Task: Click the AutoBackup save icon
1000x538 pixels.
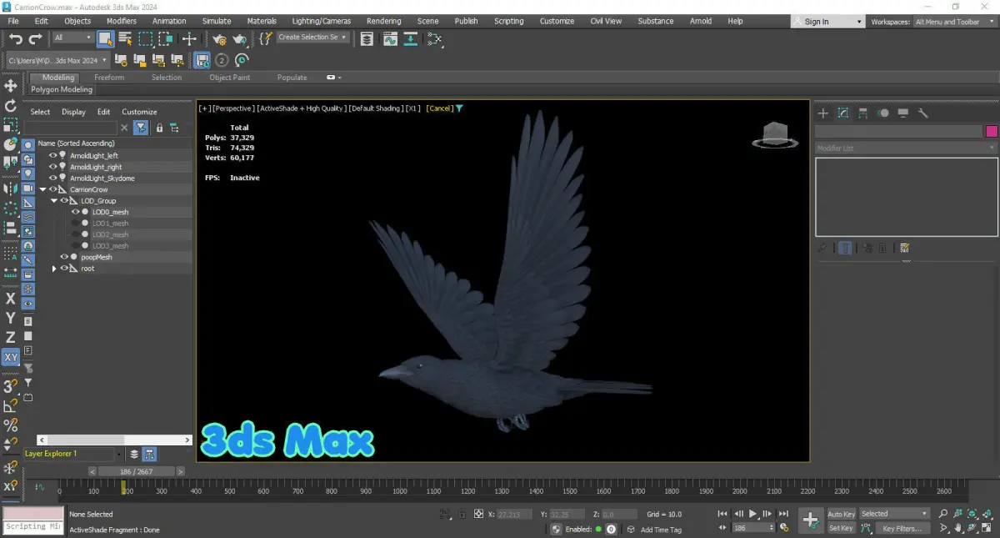Action: click(x=202, y=60)
